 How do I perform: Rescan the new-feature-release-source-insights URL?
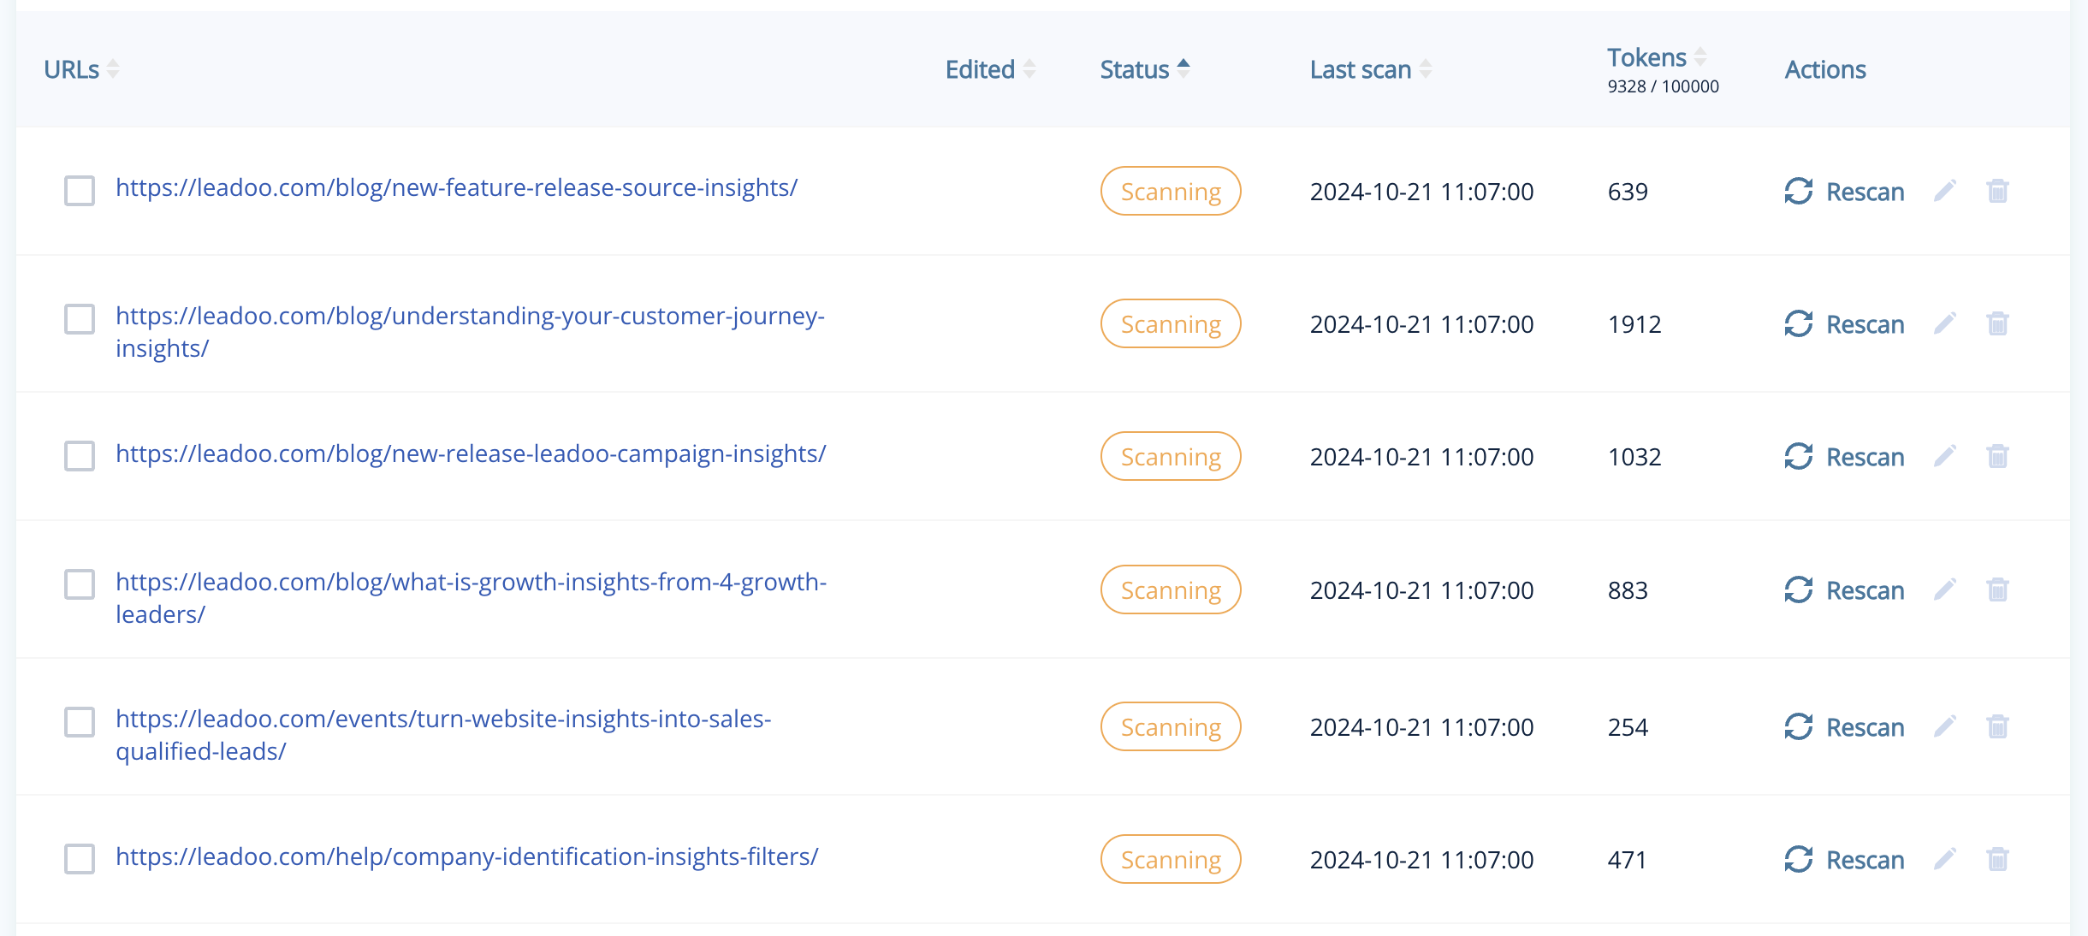[1844, 191]
